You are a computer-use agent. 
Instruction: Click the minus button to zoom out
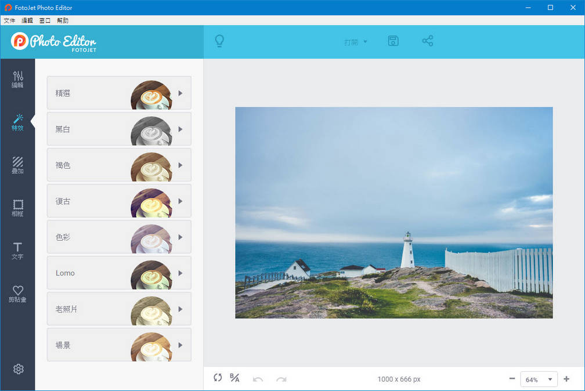point(512,379)
